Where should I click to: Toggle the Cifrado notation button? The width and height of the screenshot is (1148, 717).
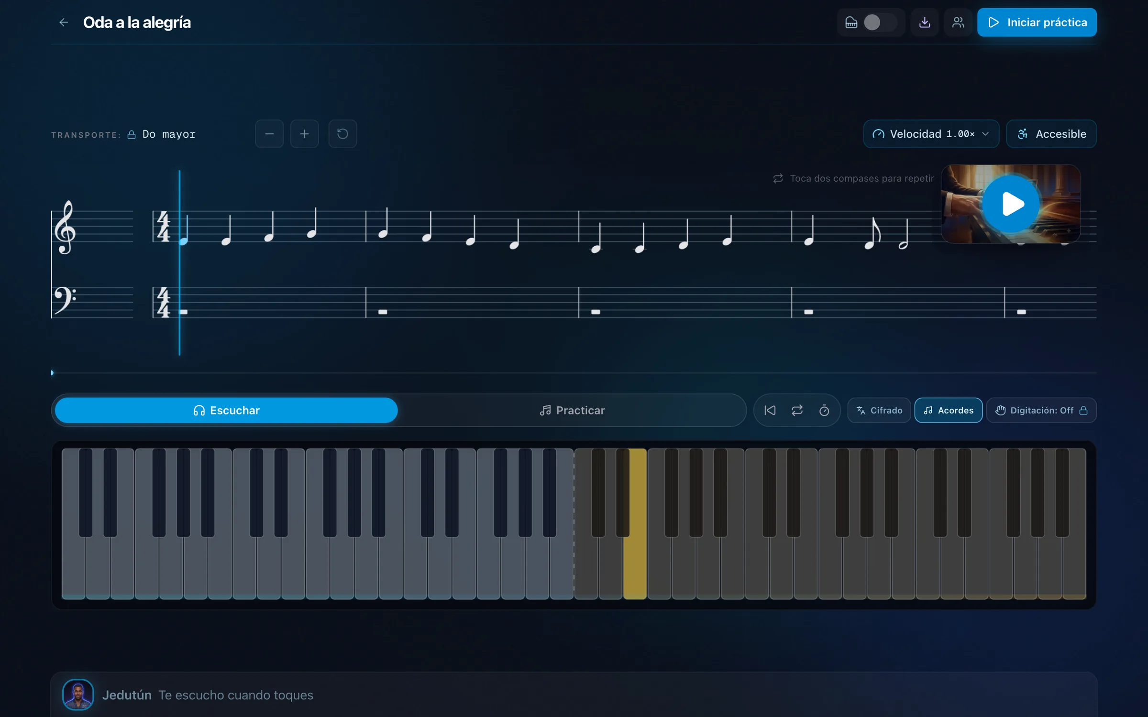click(879, 410)
